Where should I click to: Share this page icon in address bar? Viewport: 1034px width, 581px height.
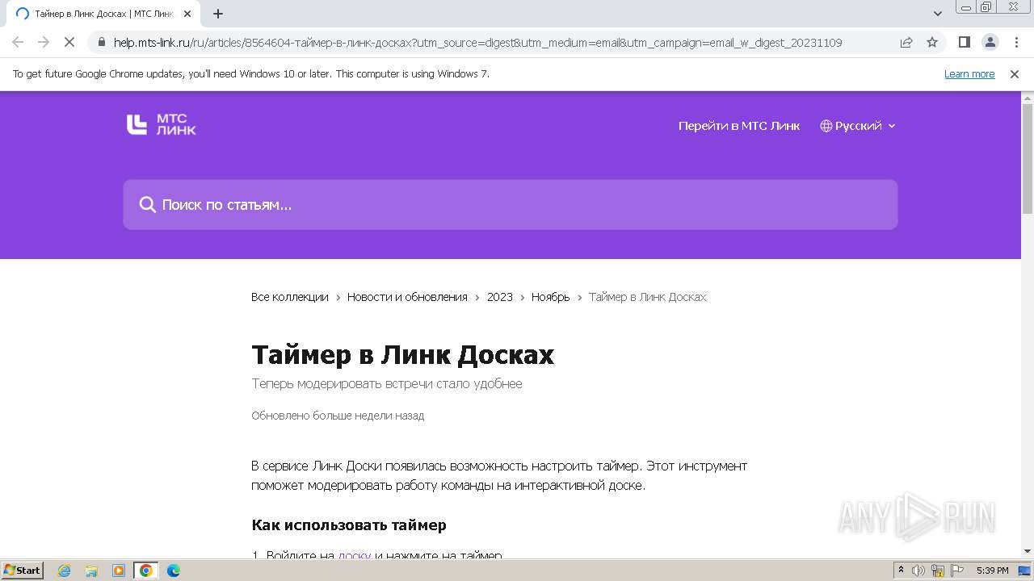[906, 42]
